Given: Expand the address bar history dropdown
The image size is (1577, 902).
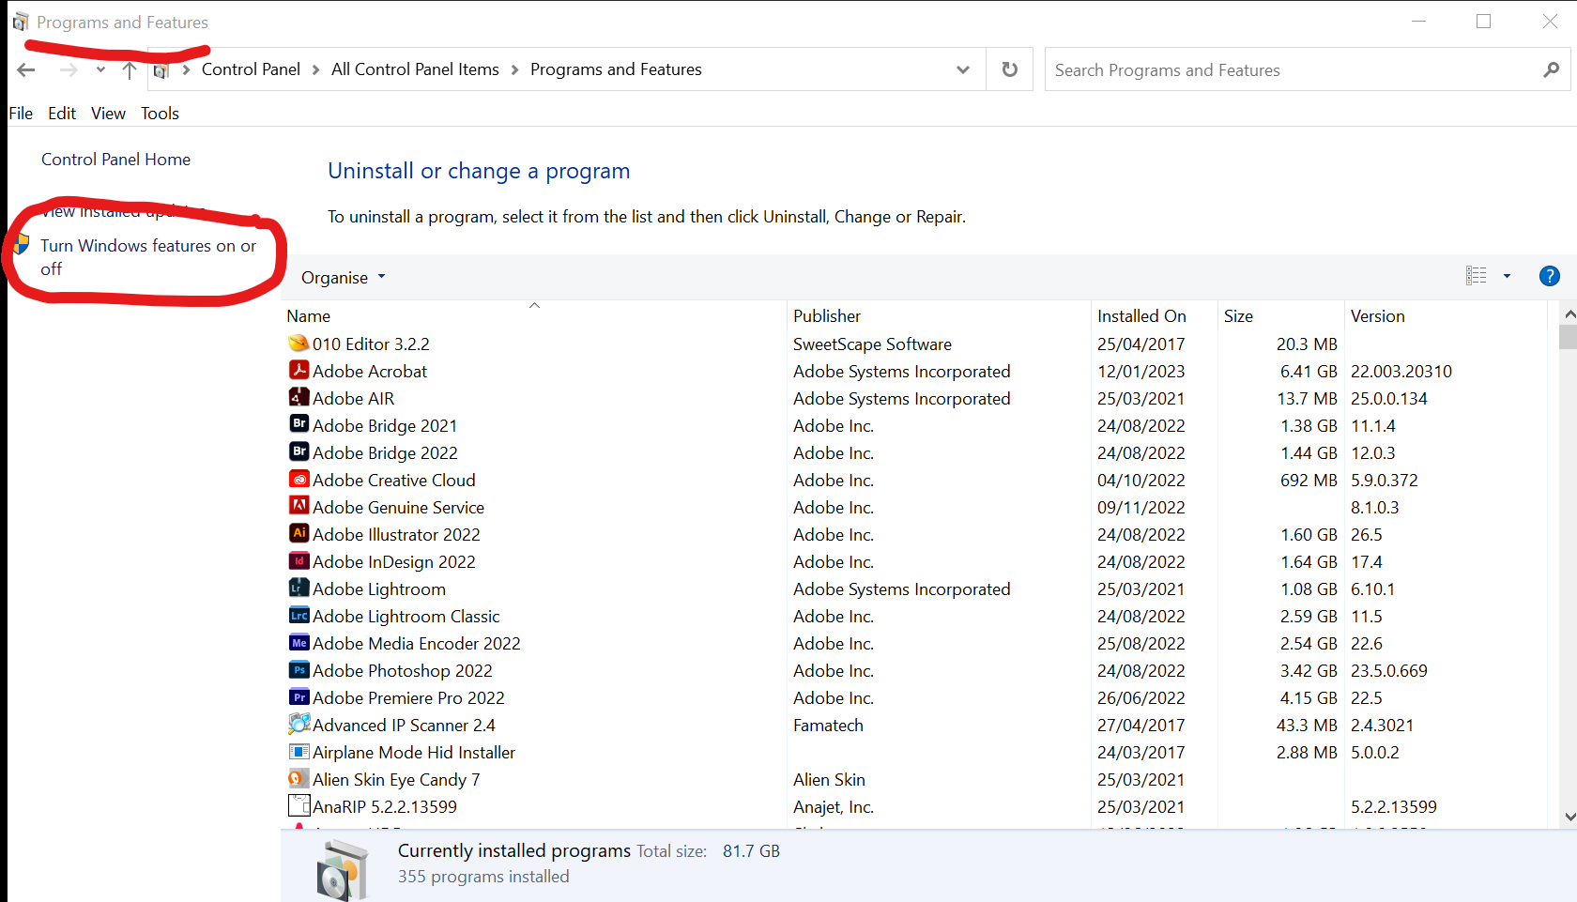Looking at the screenshot, I should 962,69.
